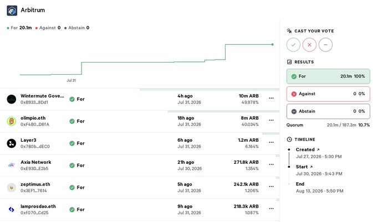Click the Results chart icon

(289, 62)
